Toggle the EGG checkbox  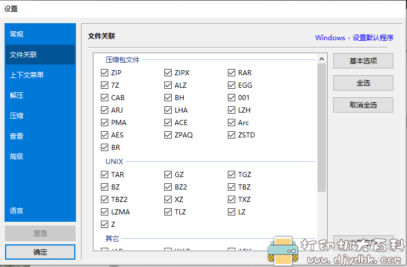pyautogui.click(x=231, y=85)
